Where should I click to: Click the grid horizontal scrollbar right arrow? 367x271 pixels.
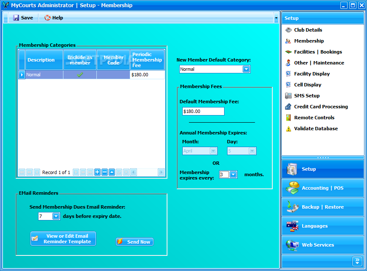point(161,172)
